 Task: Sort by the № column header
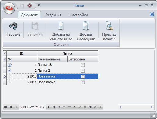(x=22, y=59)
